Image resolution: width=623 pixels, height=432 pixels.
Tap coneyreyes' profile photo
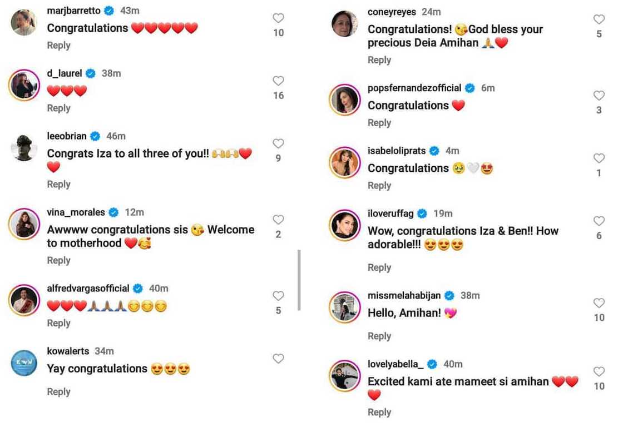tap(345, 24)
